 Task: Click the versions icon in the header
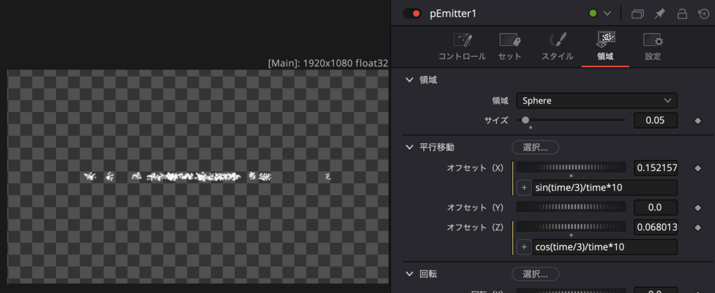pyautogui.click(x=638, y=13)
